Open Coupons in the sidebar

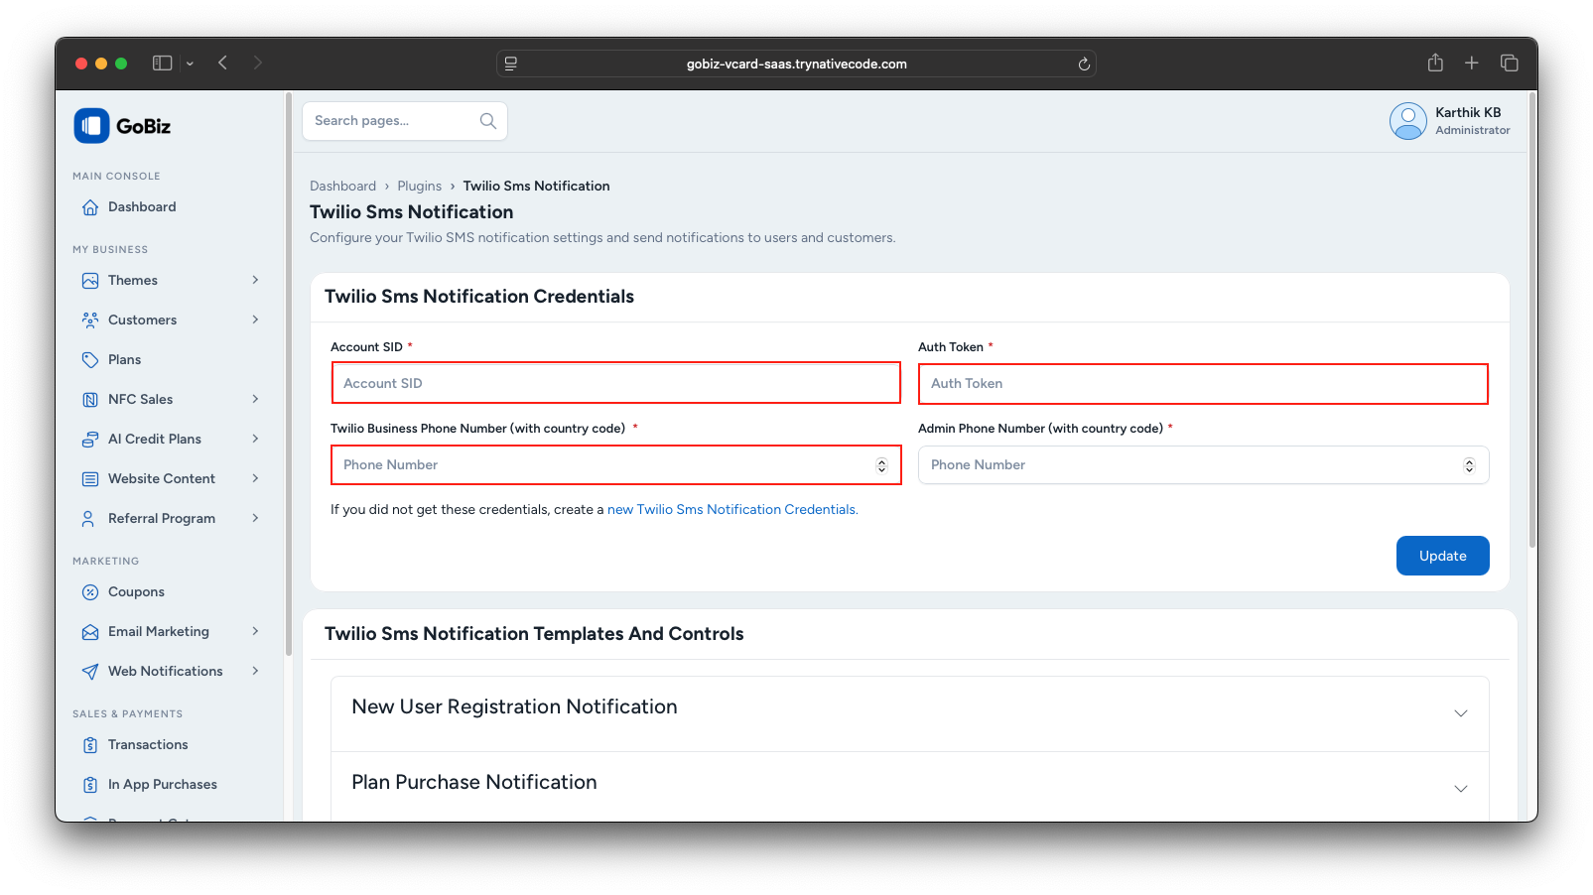click(x=136, y=592)
